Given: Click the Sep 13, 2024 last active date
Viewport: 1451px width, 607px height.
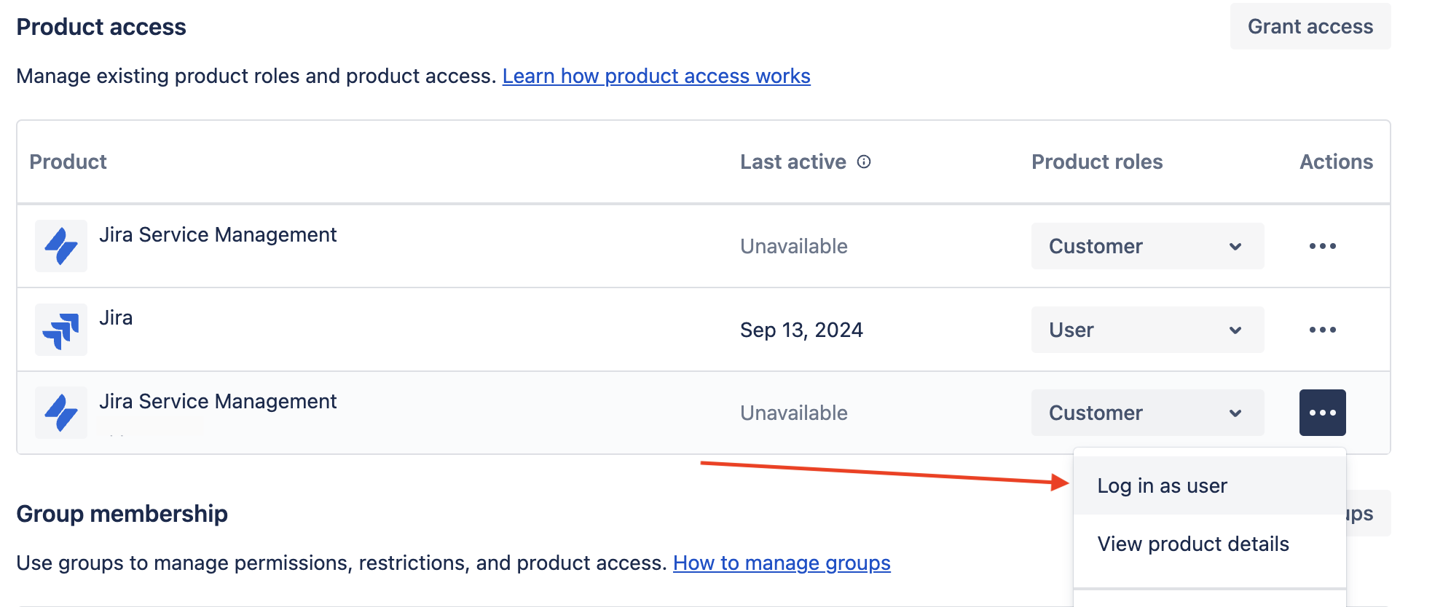Looking at the screenshot, I should [801, 330].
